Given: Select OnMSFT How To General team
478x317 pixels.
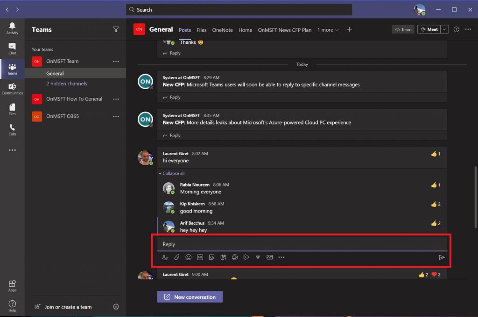Looking at the screenshot, I should point(75,99).
